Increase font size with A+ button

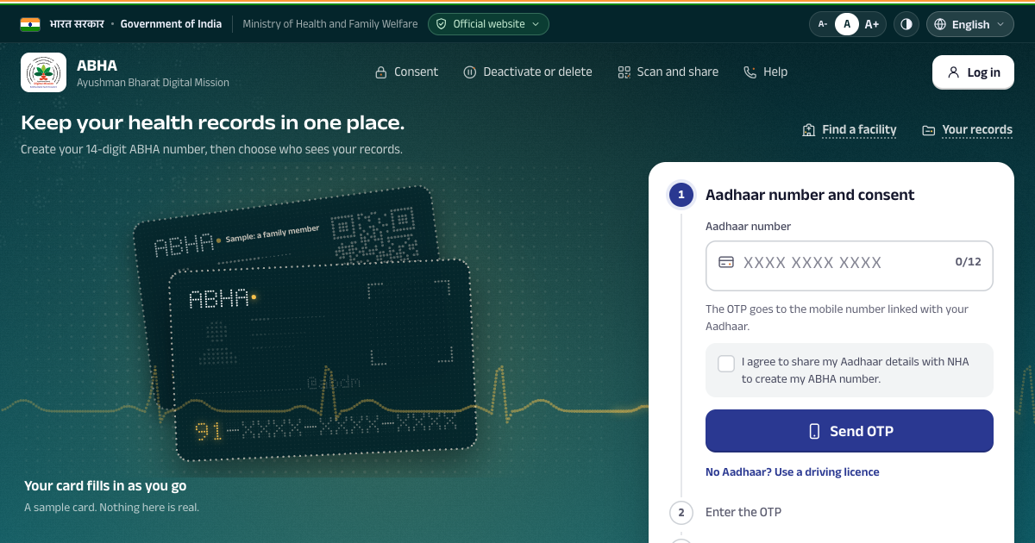[x=872, y=24]
